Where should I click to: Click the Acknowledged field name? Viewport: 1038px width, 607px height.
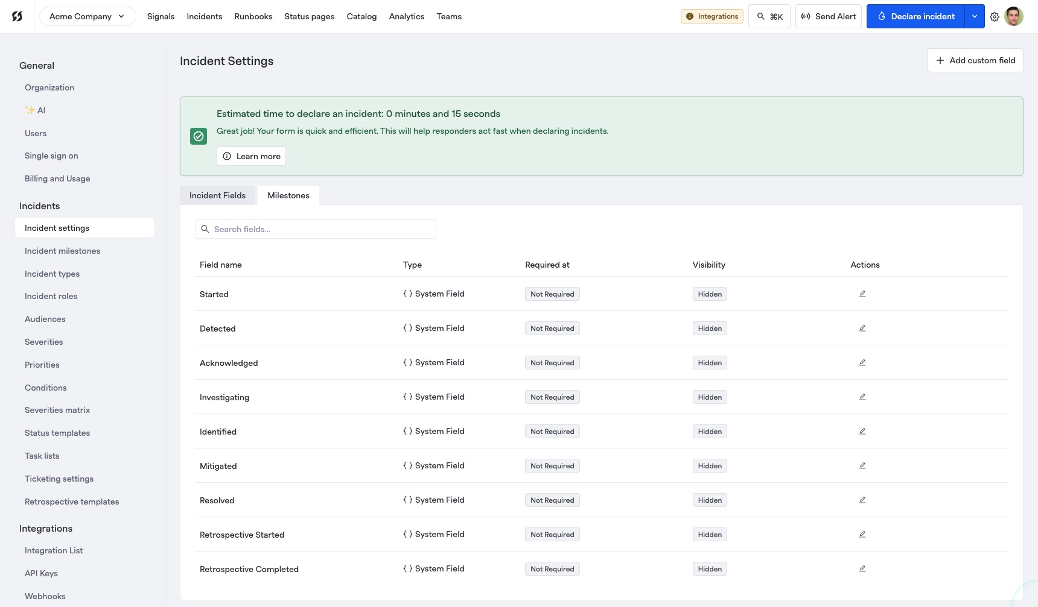pos(229,363)
